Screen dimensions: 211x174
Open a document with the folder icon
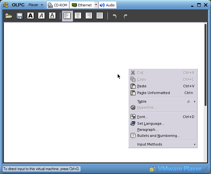[9, 16]
